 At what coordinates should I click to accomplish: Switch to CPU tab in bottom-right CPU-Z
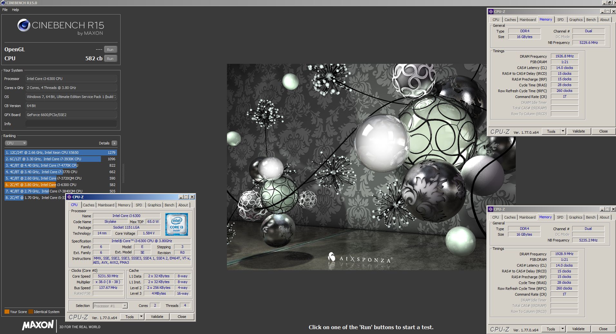tap(495, 217)
